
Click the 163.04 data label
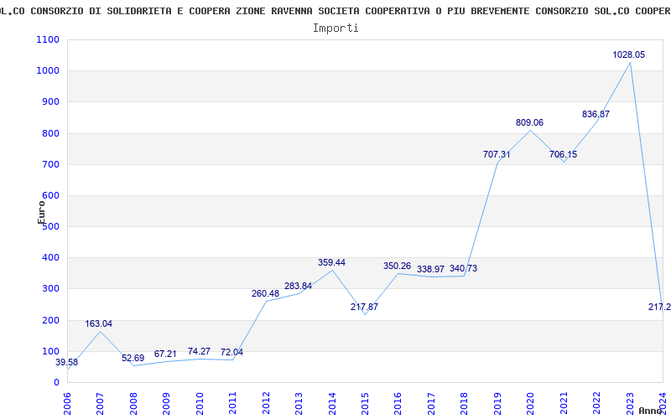(98, 323)
